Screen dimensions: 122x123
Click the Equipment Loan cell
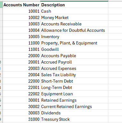pyautogui.click(x=74, y=94)
